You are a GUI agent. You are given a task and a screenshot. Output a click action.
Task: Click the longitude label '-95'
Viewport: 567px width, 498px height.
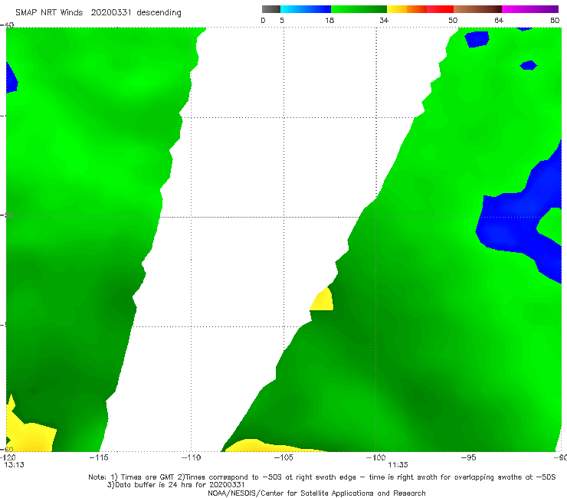[468, 457]
